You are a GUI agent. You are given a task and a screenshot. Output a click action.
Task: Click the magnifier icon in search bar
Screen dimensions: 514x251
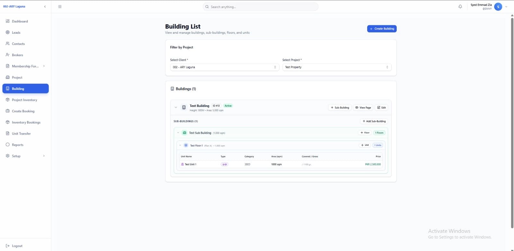(207, 7)
